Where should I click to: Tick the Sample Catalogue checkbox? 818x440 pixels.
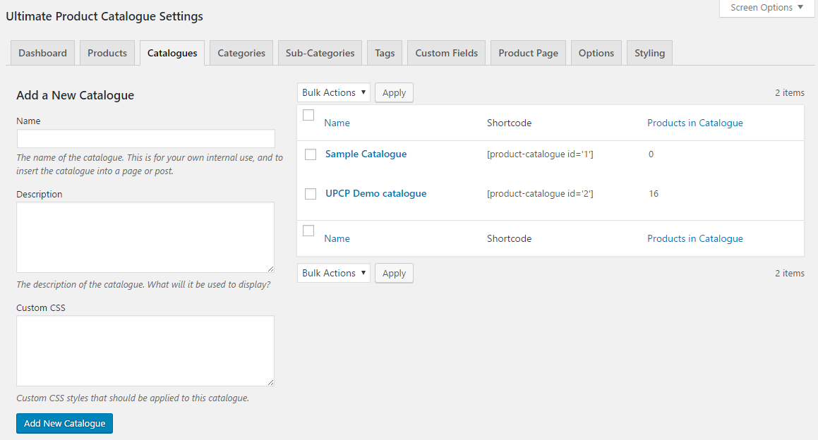(311, 154)
